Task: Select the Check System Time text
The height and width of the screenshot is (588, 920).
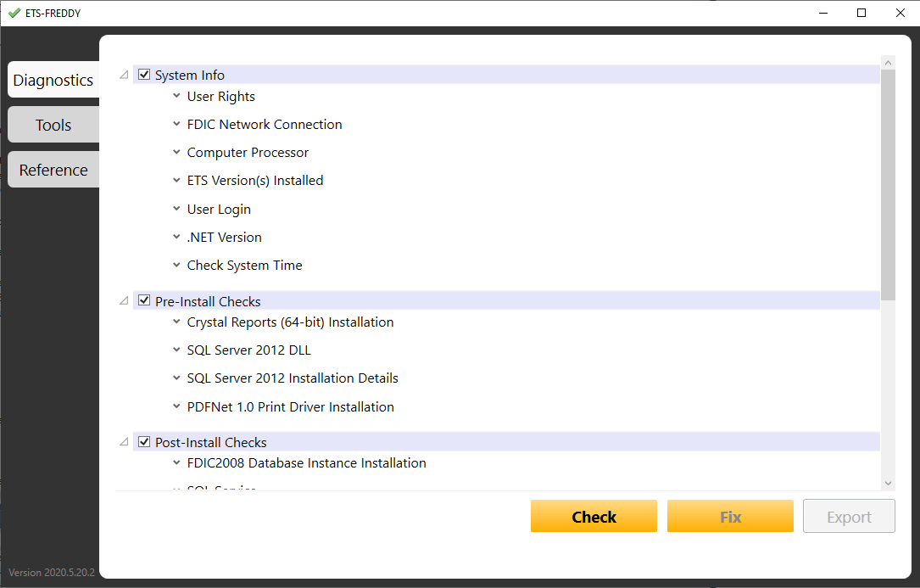Action: [x=245, y=266]
